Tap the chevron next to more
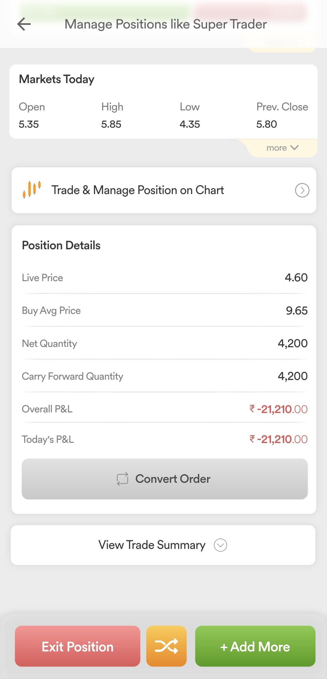Viewport: 327px width, 679px height. click(x=294, y=148)
